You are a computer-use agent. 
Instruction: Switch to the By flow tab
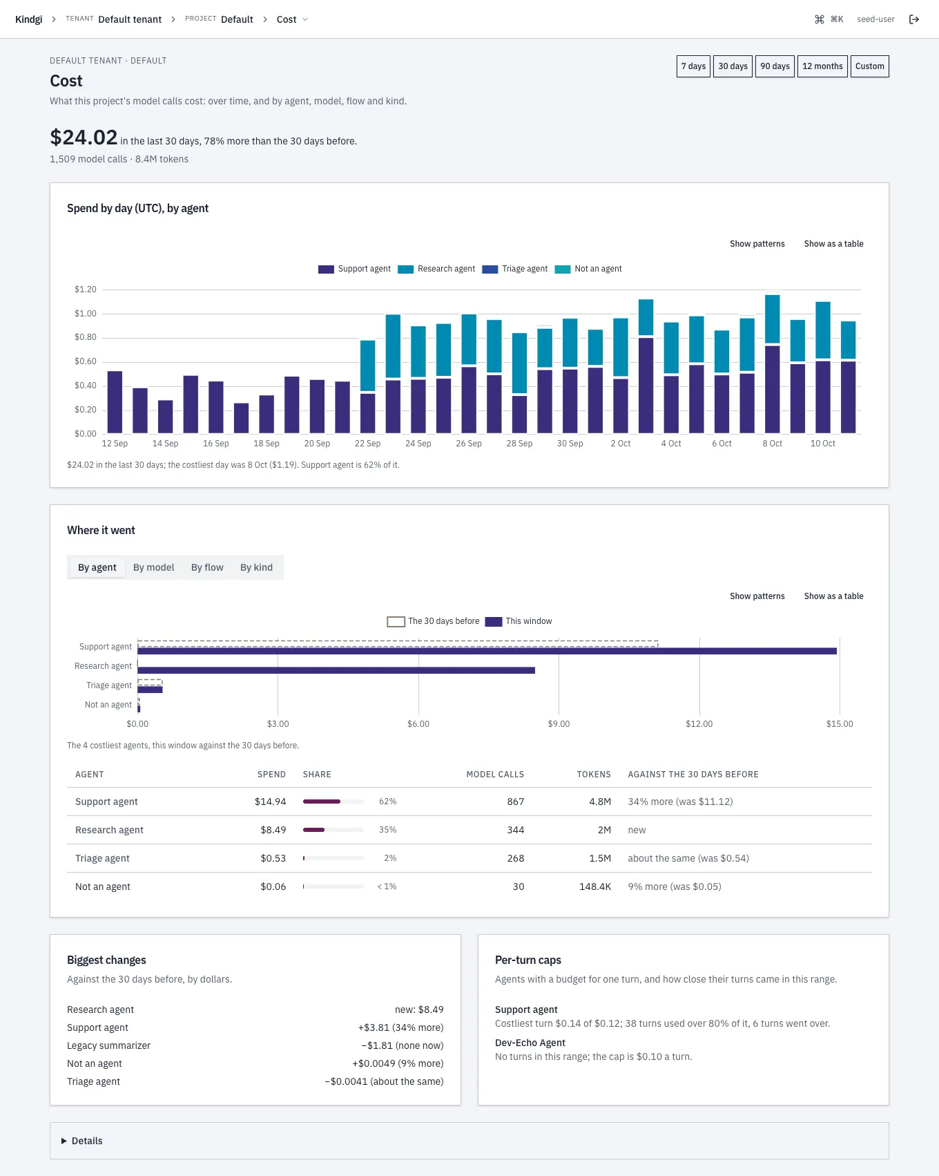207,567
